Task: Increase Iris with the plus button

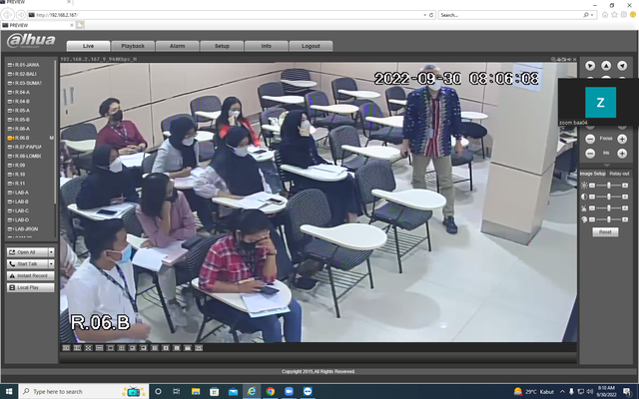Action: [622, 154]
